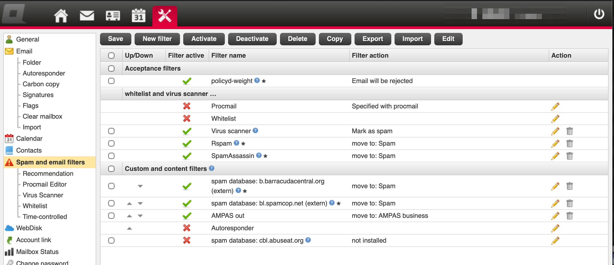This screenshot has width=614, height=265.
Task: Click the Deactivate button
Action: 252,39
